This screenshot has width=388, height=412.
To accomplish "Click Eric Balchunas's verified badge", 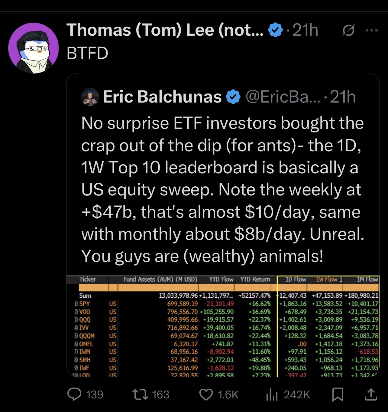I will pos(232,97).
